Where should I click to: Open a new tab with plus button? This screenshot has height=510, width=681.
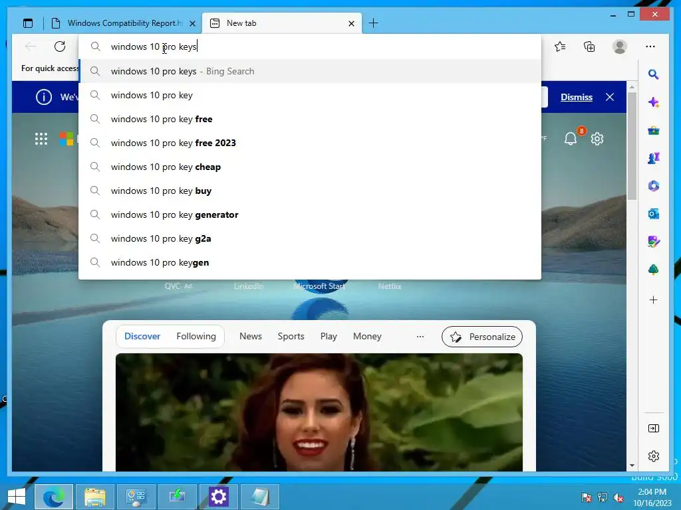[x=373, y=23]
